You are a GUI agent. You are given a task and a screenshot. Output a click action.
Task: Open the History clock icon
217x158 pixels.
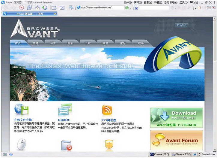tap(45, 8)
